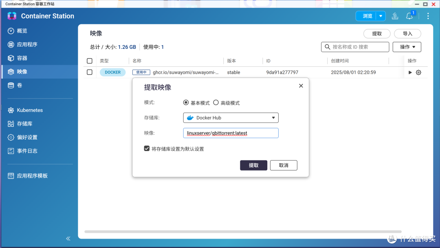Click the search magnifier icon
Viewport: 440px width, 248px height.
327,47
